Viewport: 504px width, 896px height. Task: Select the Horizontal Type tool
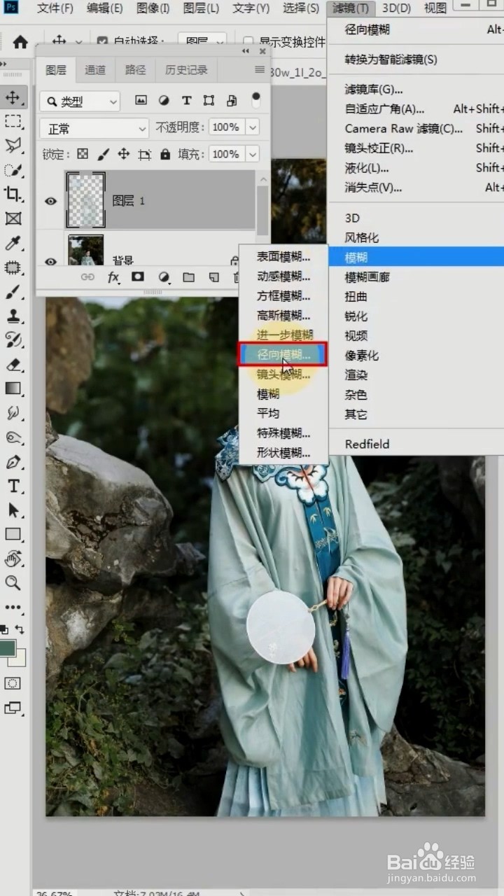[13, 486]
